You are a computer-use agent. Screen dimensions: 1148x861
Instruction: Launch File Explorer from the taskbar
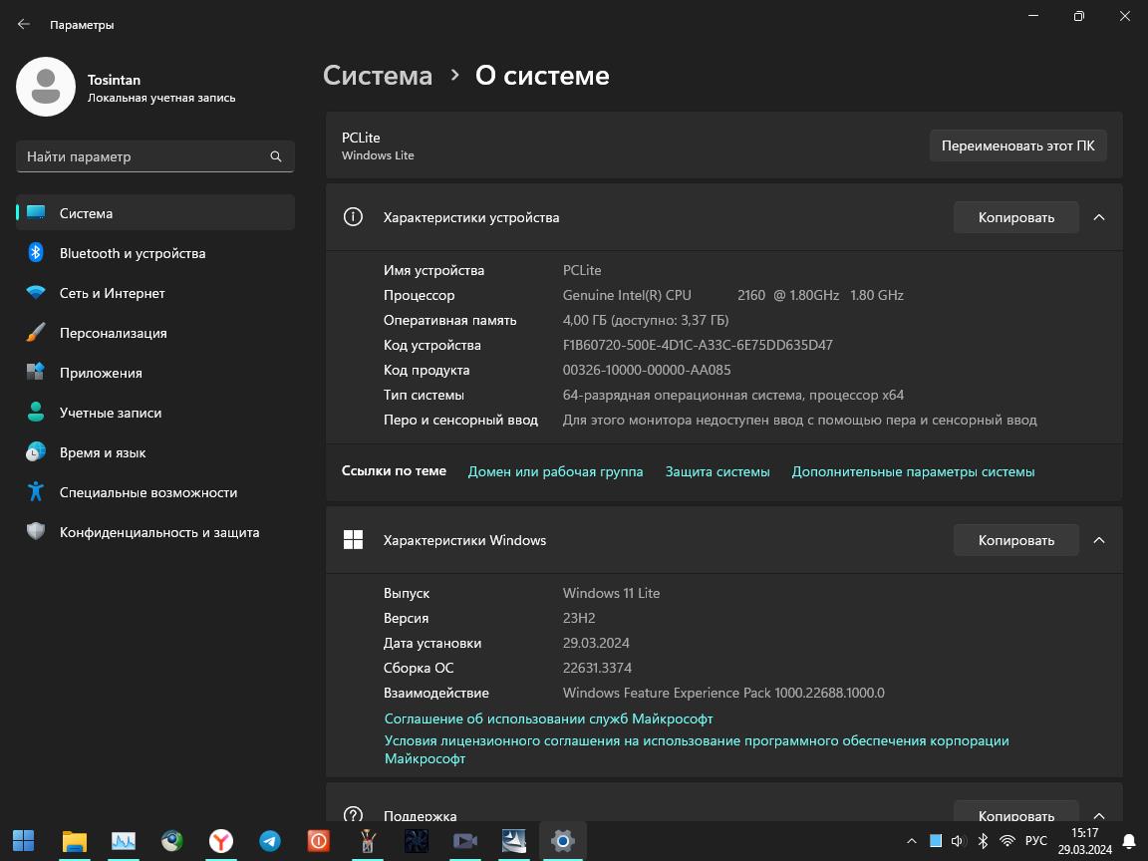[74, 840]
